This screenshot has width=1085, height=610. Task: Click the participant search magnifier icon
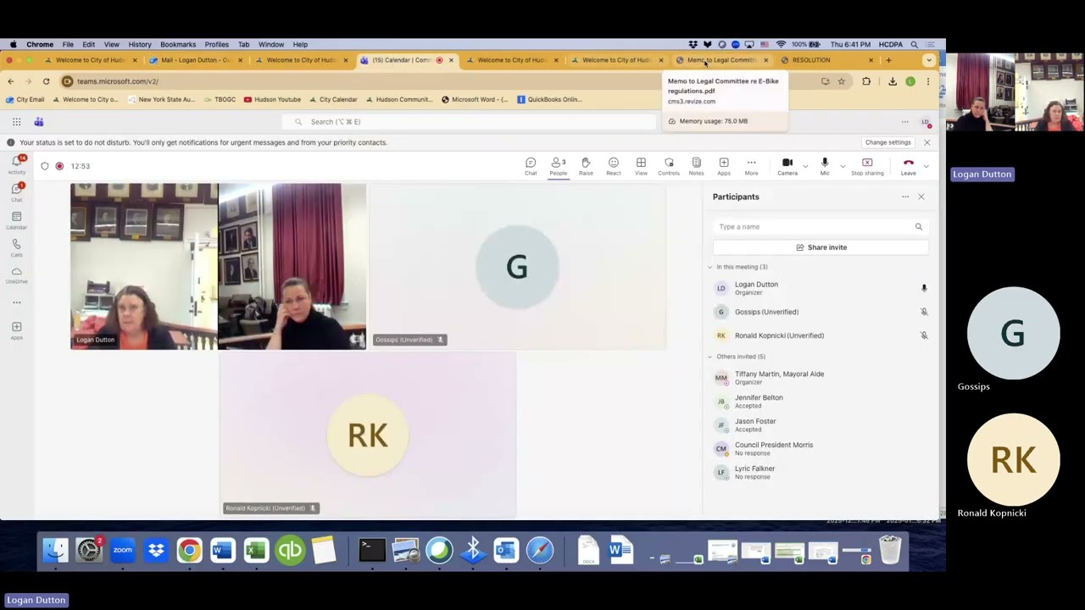(x=918, y=226)
